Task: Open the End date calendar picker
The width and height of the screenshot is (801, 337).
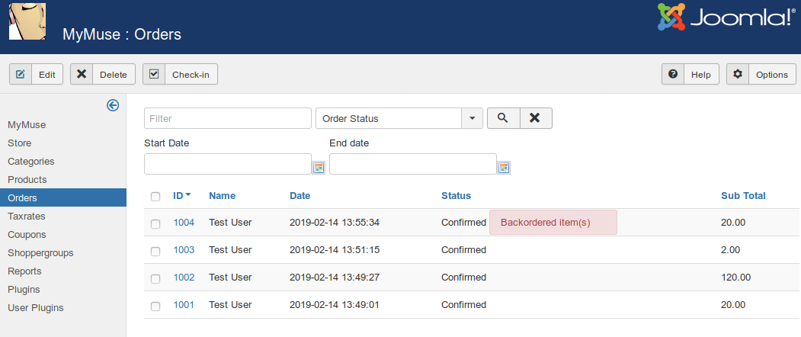Action: tap(504, 167)
